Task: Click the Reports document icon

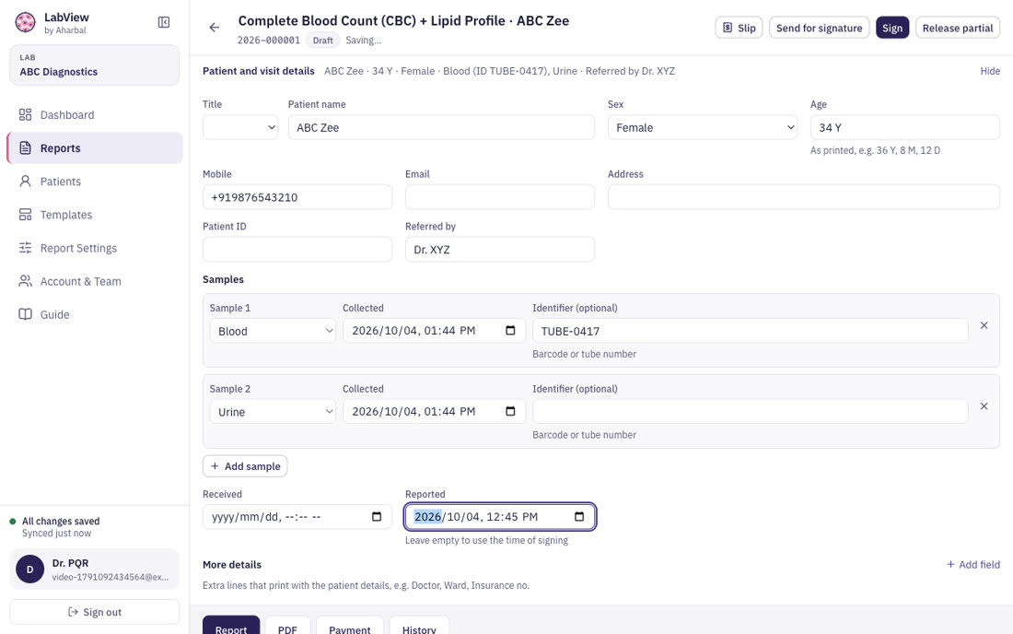Action: (25, 148)
